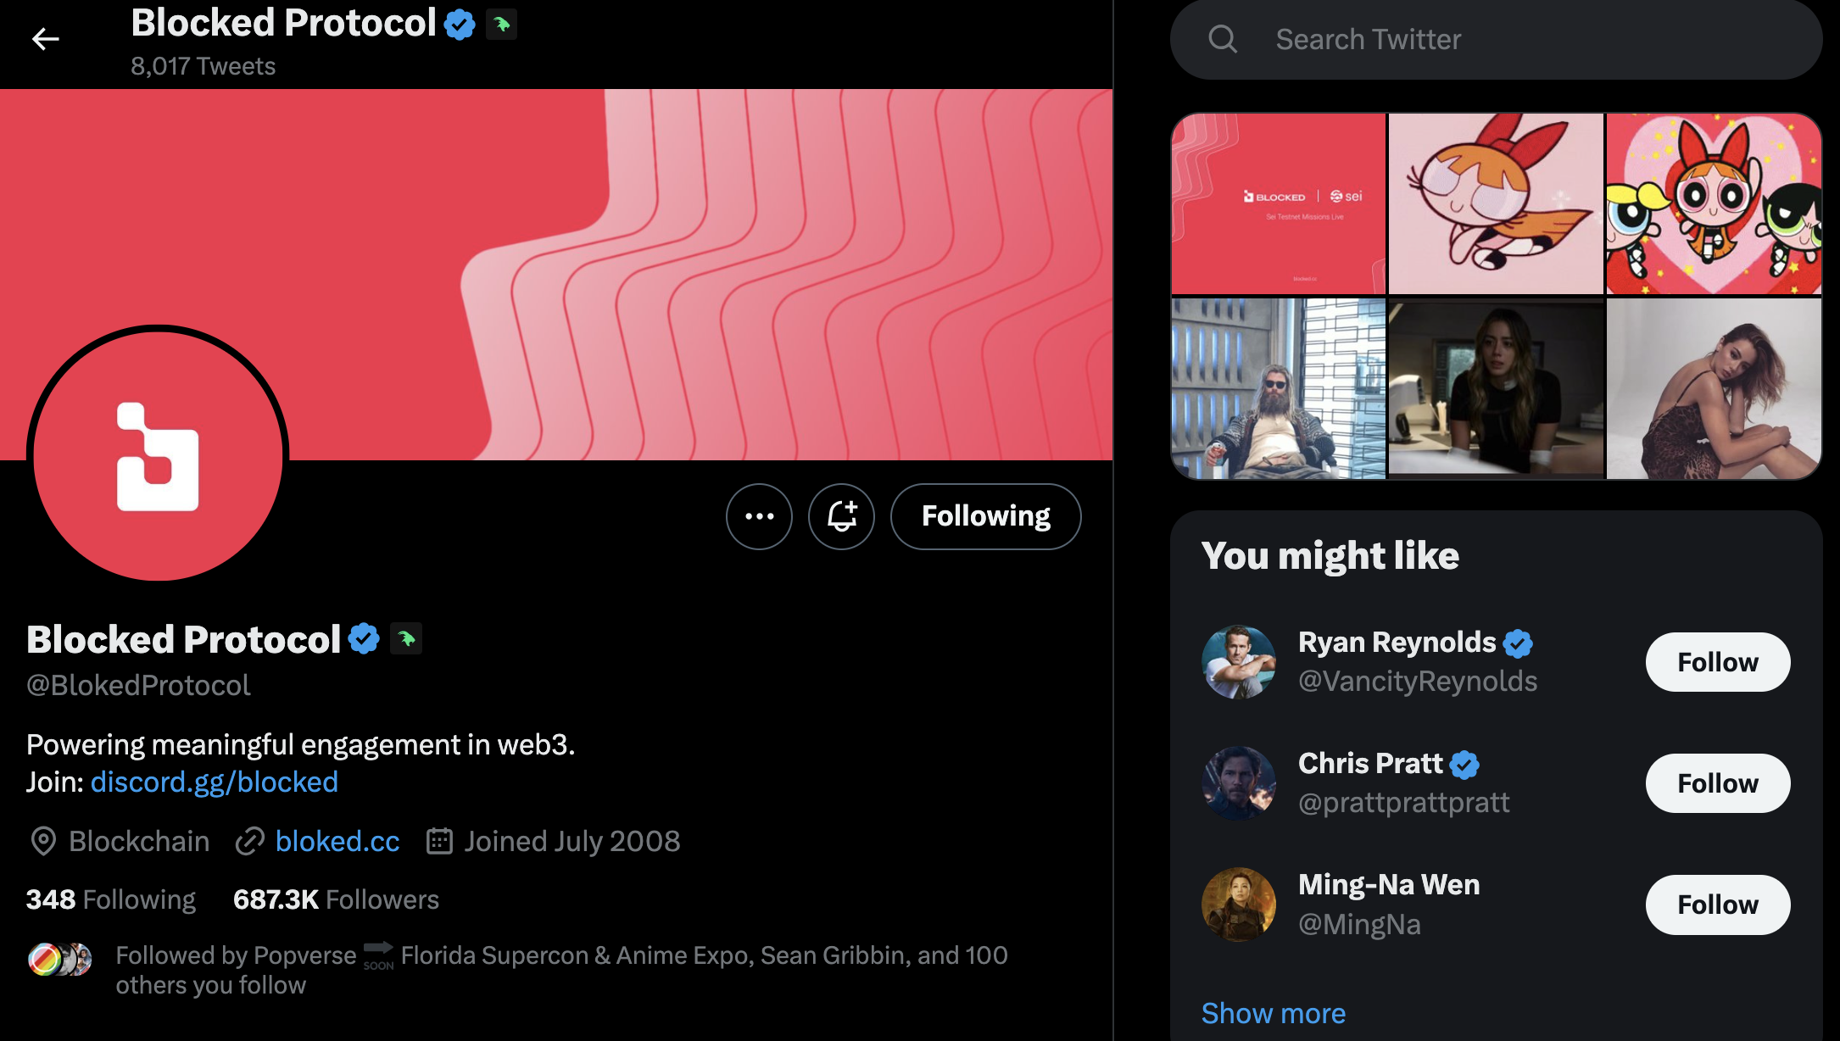Screen dimensions: 1840x1041
Task: Open the Powerpuff Girls photo thumbnail
Action: click(1712, 203)
